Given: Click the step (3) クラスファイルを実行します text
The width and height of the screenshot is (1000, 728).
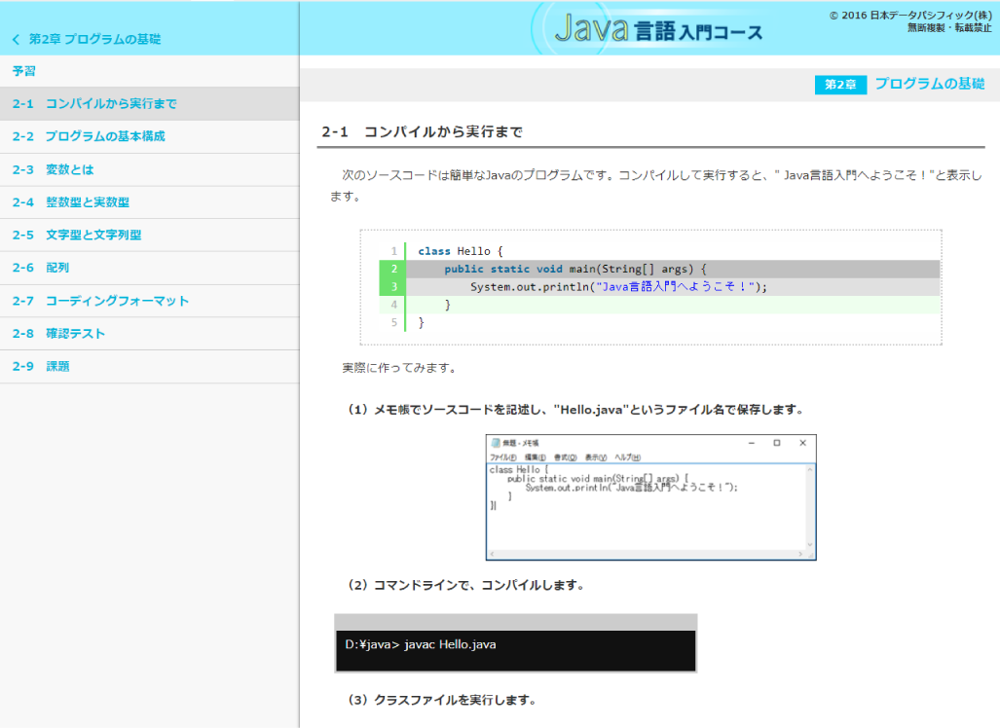Looking at the screenshot, I should click(x=441, y=700).
